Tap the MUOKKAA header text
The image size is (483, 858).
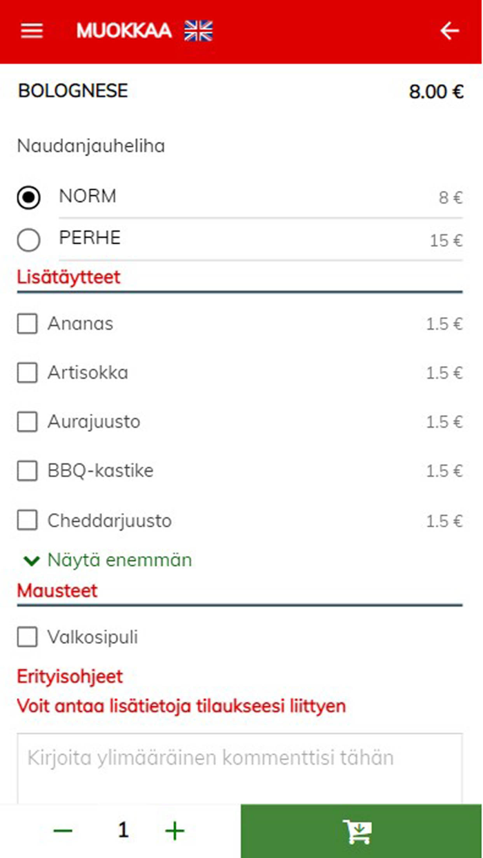124,30
